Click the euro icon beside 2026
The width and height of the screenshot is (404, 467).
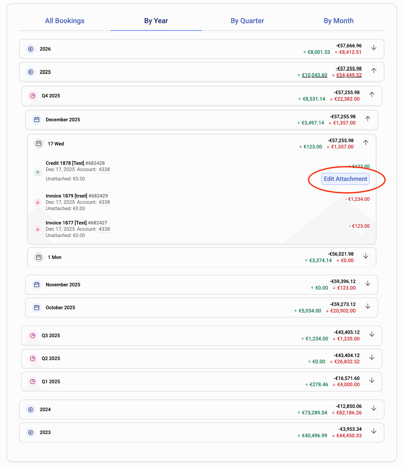click(31, 49)
